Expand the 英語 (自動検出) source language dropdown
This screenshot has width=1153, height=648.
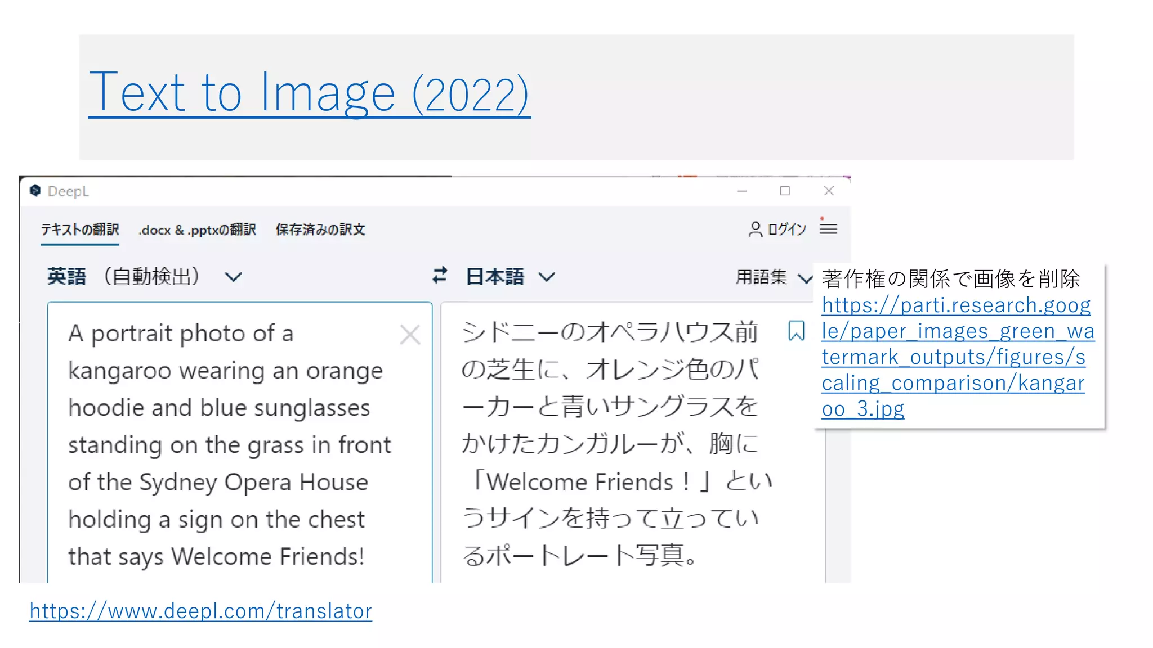(x=145, y=276)
